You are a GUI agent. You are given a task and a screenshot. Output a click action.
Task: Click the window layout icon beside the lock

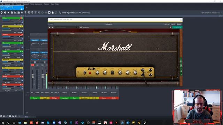click(x=49, y=12)
